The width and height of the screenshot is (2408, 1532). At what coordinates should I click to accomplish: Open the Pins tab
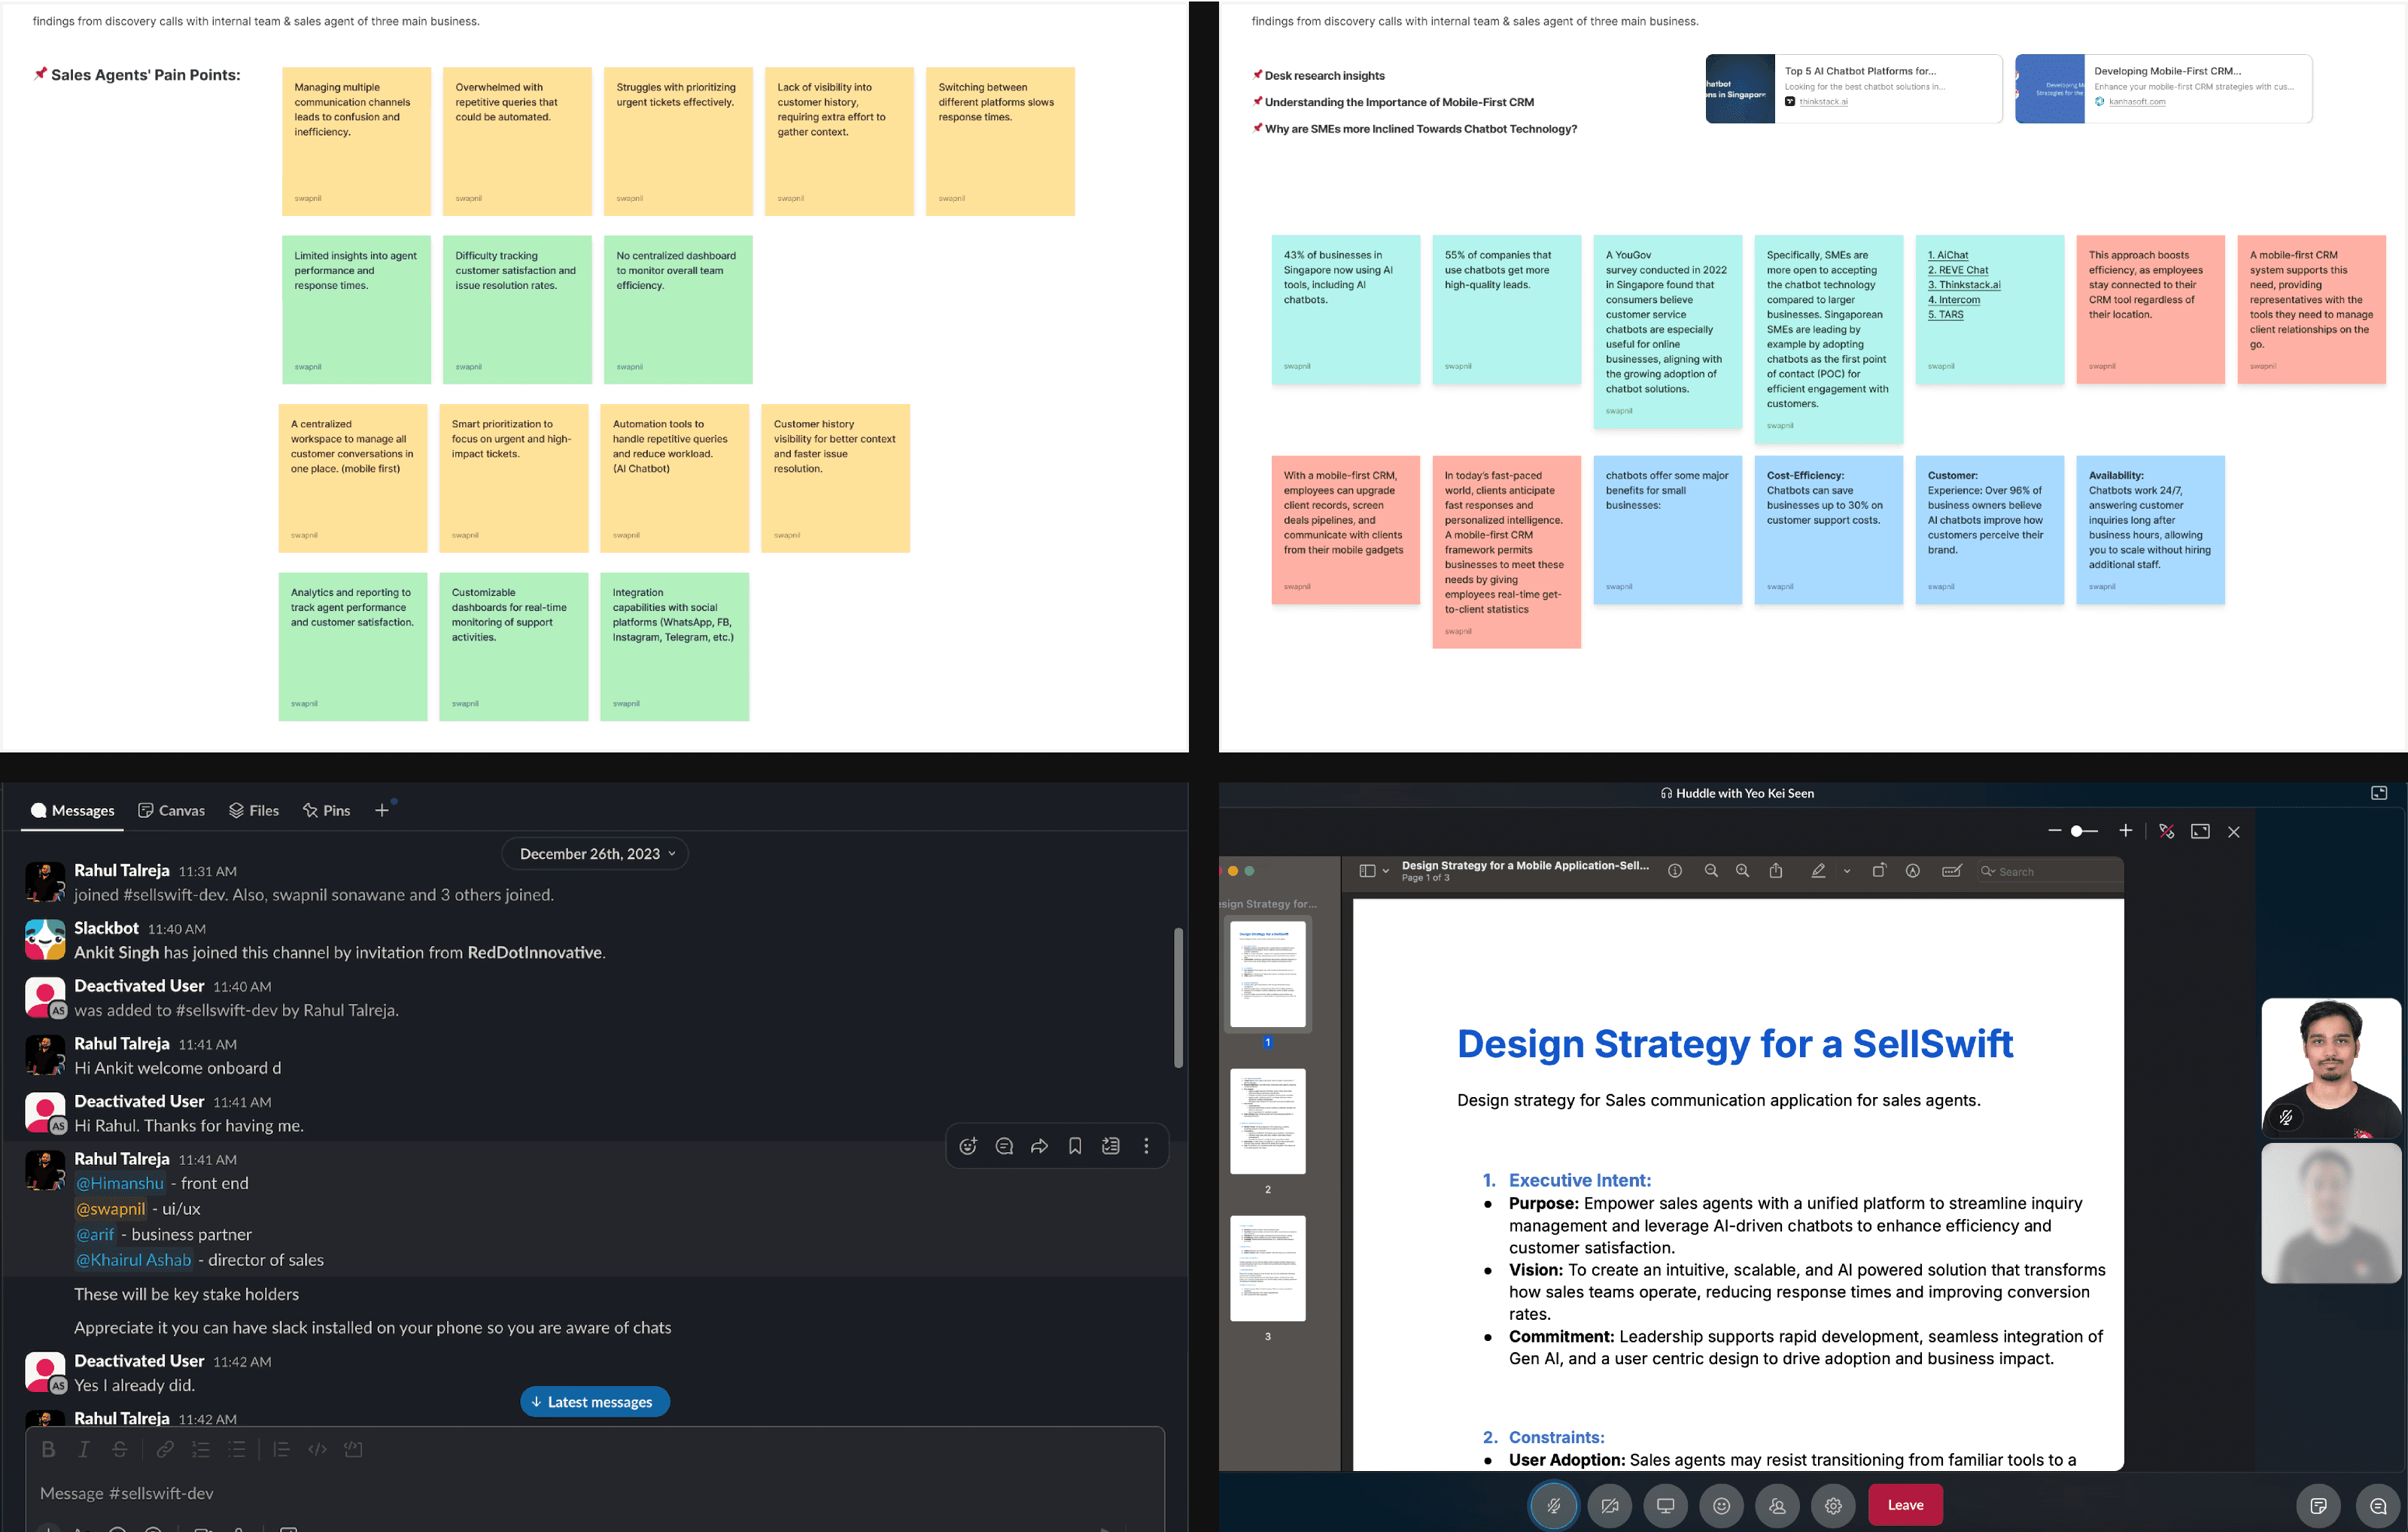point(326,810)
